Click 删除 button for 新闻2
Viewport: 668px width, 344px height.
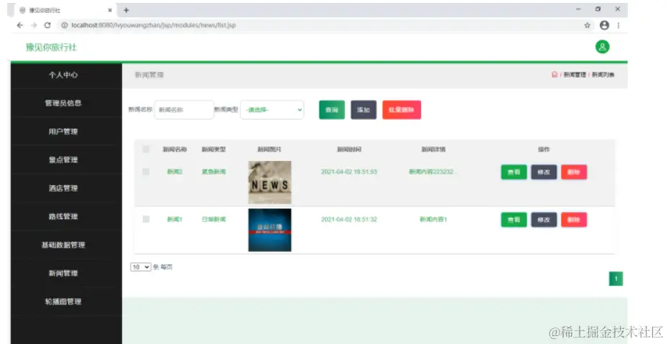tap(574, 172)
